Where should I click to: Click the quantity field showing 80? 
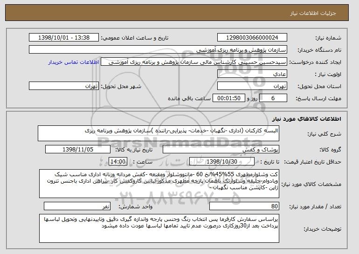tap(244, 206)
